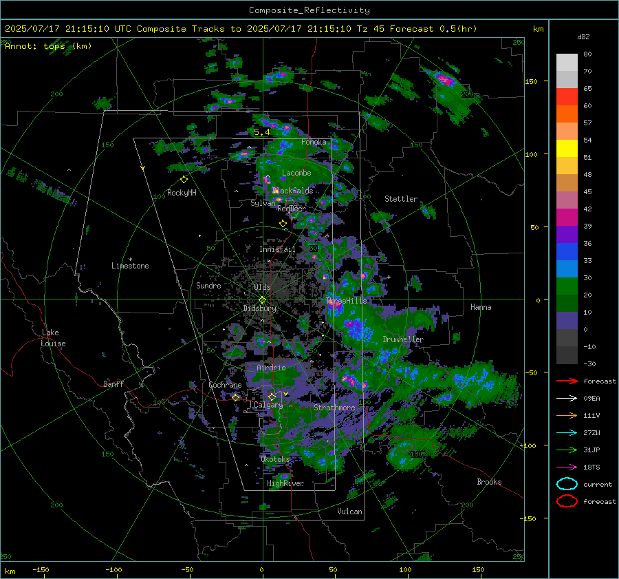Viewport: 619px width, 579px height.
Task: Click the Lacombe city label
Action: click(x=296, y=173)
